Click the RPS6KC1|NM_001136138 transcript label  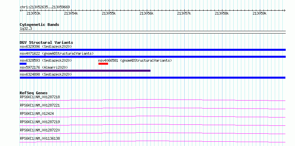click(40, 138)
